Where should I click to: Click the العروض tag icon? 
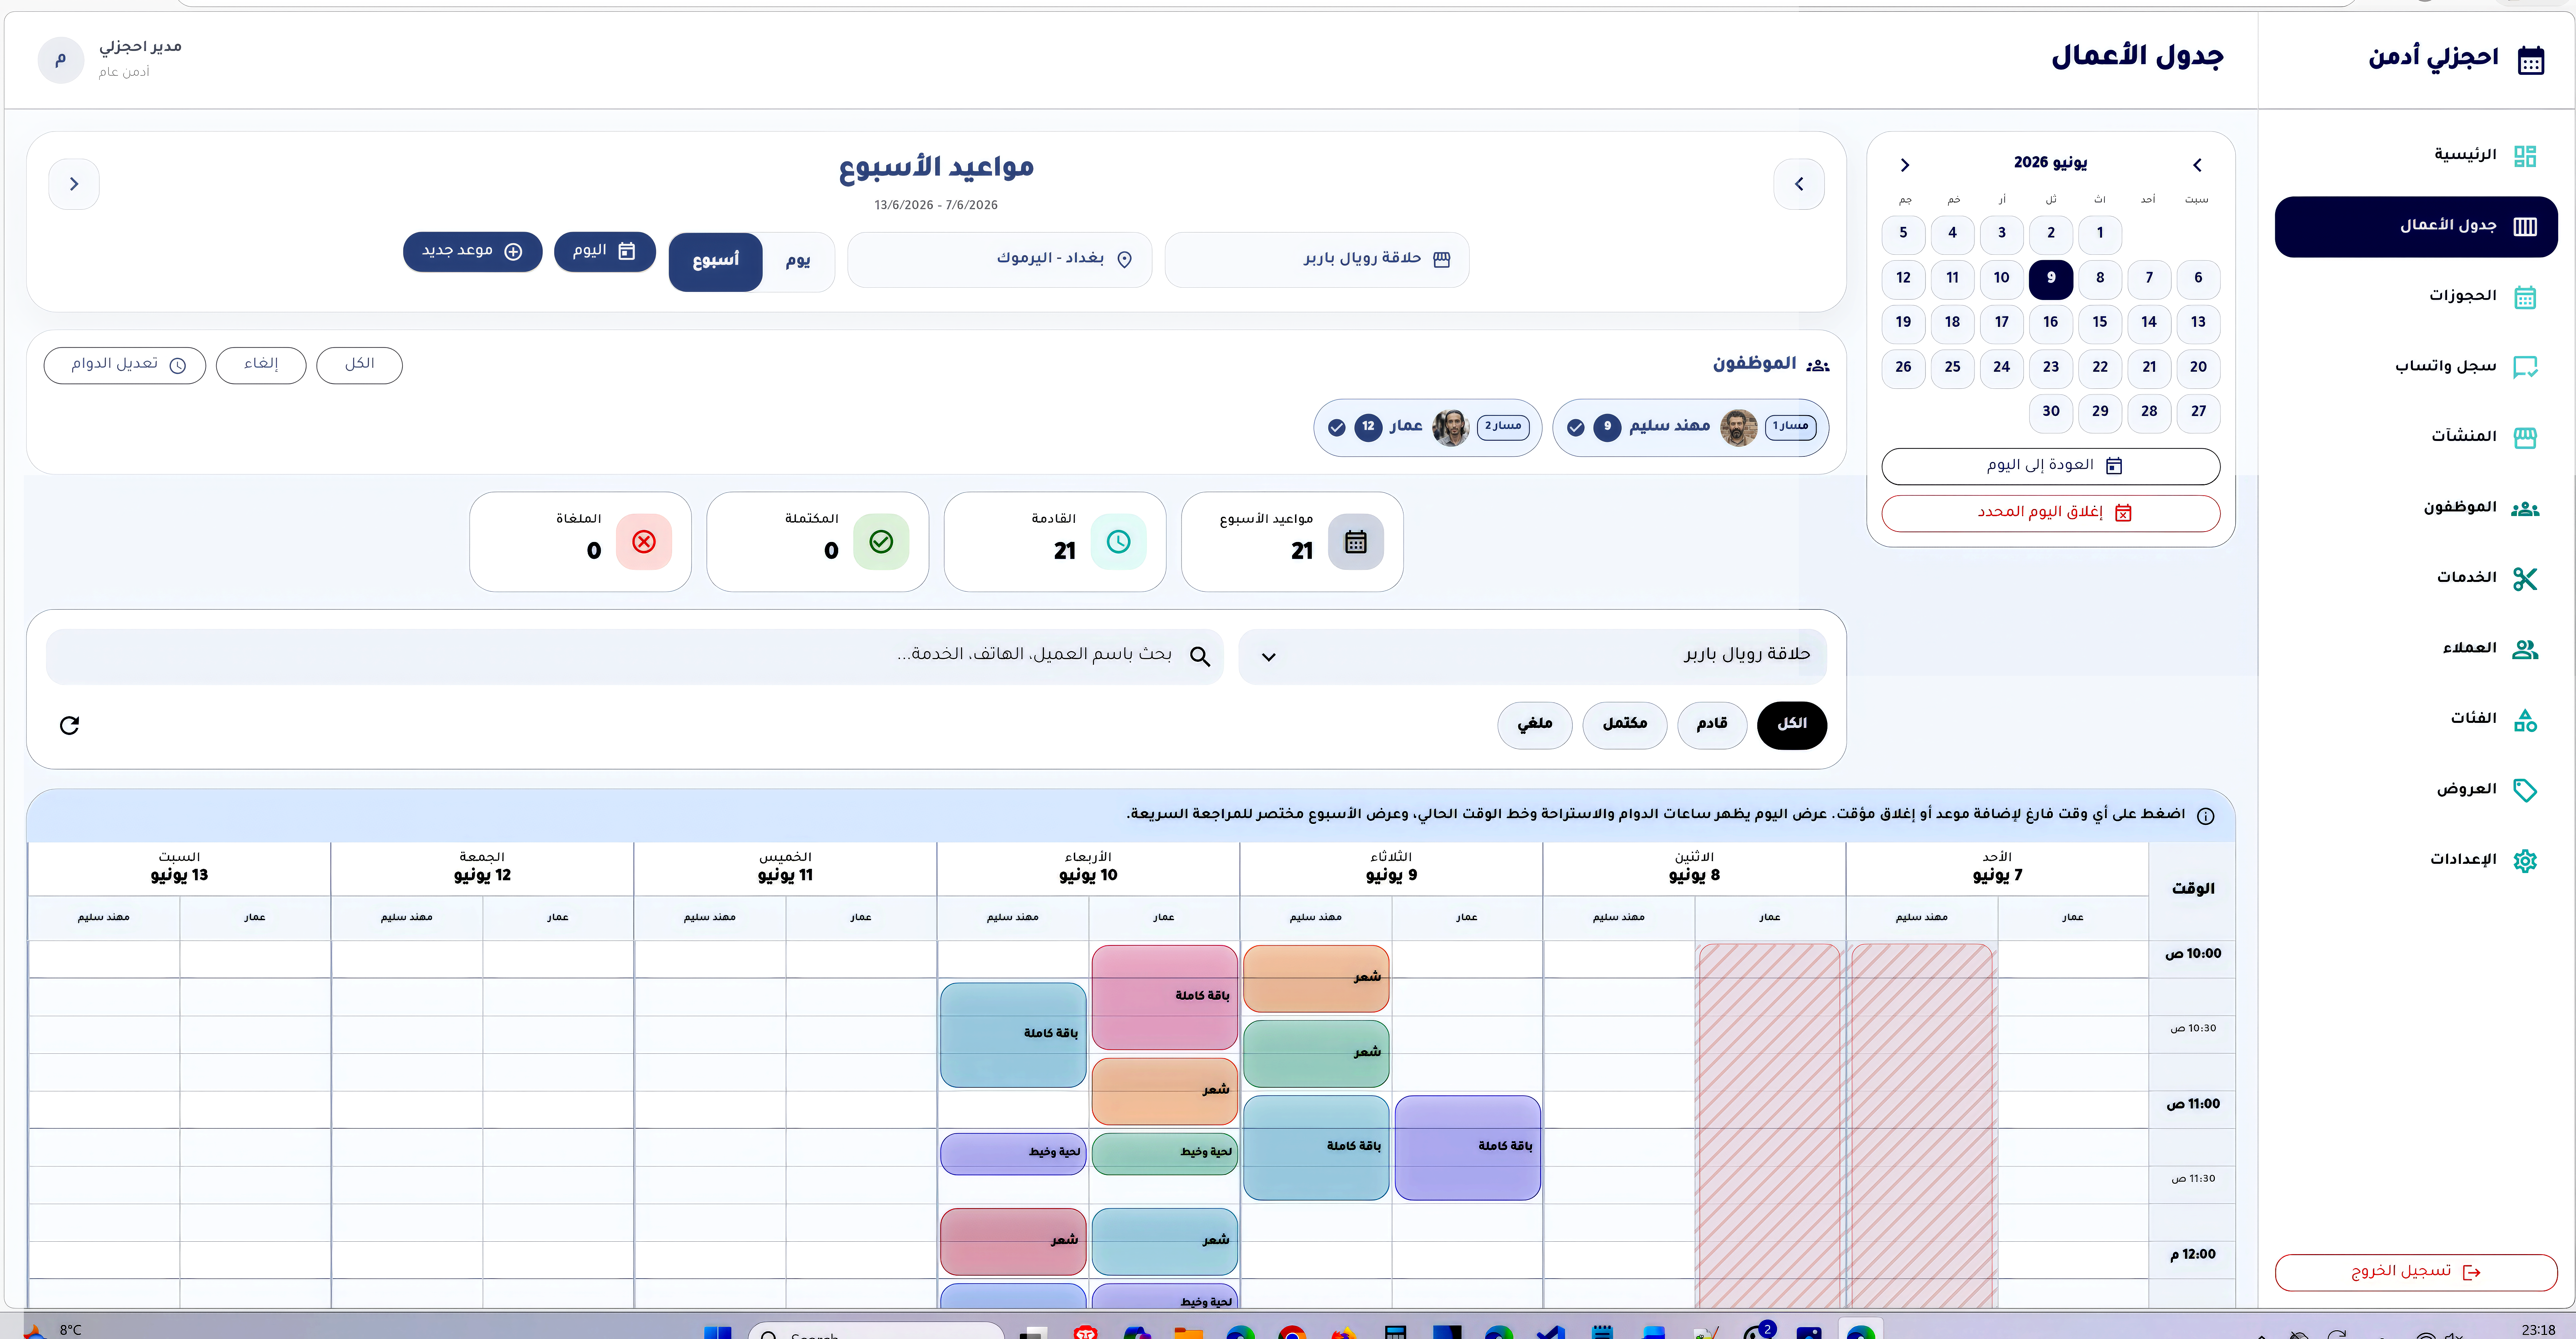coord(2525,790)
